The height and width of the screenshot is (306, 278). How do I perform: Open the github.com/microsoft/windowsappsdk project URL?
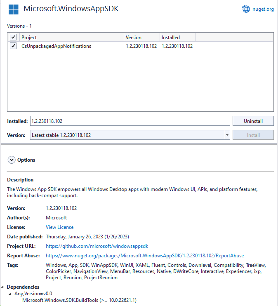coord(97,246)
